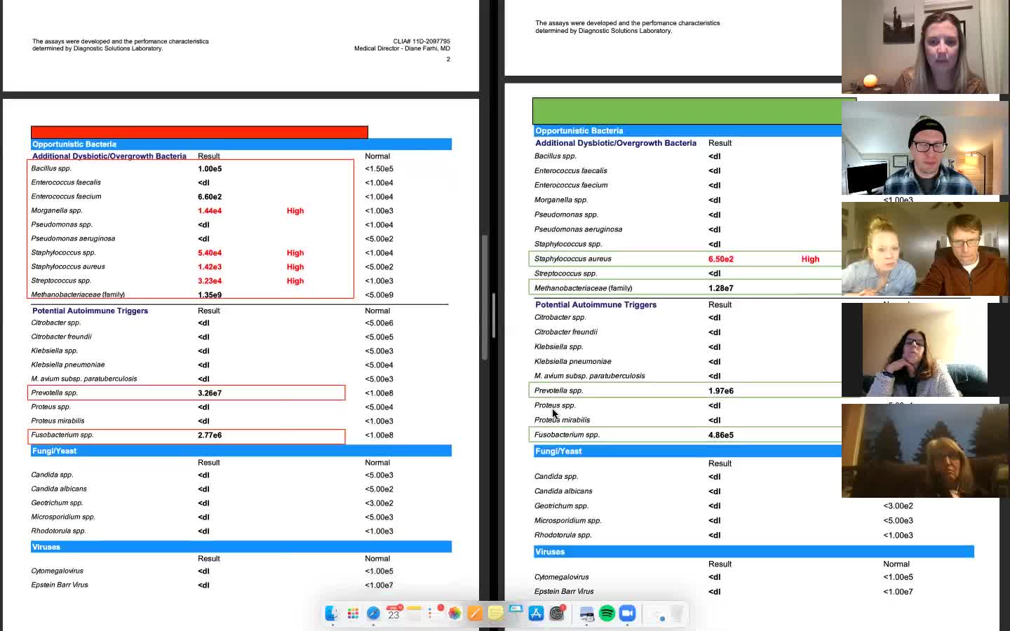Open the Trash in the dock
The height and width of the screenshot is (631, 1010).
[x=677, y=613]
